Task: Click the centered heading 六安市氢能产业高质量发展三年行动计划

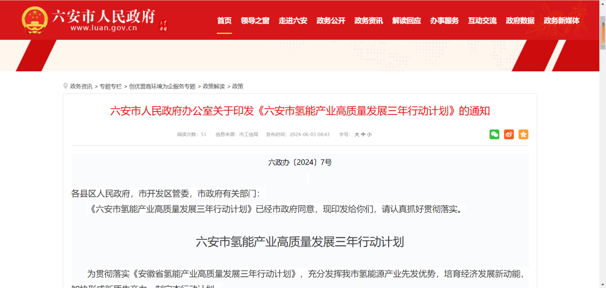Action: [x=300, y=242]
